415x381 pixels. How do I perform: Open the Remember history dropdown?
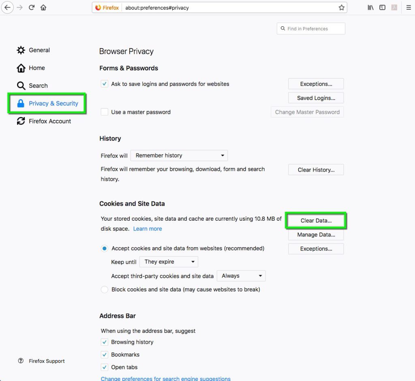tap(179, 155)
